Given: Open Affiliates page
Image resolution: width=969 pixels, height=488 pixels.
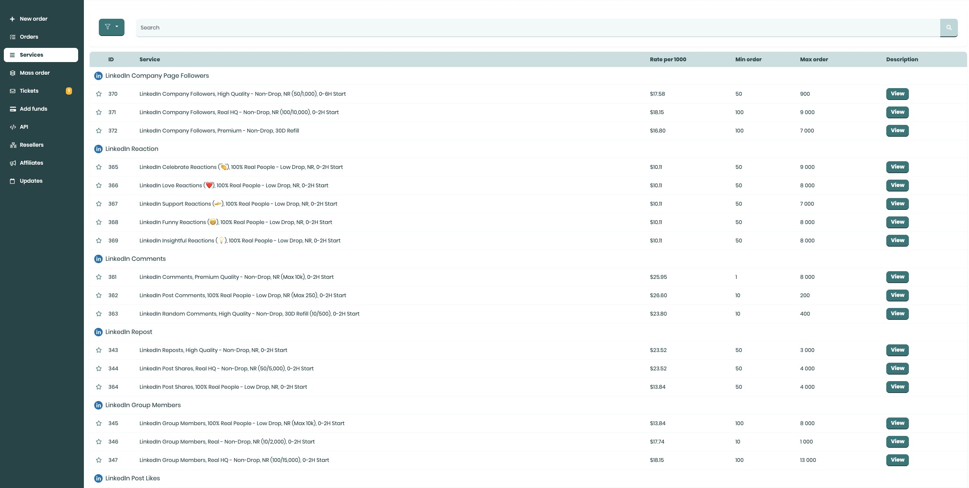Looking at the screenshot, I should tap(41, 163).
